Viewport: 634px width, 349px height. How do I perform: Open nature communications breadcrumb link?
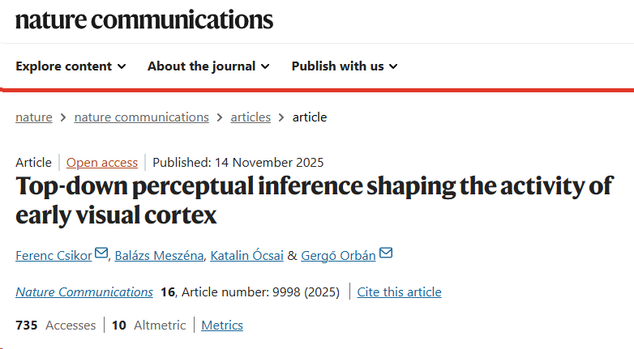(x=142, y=117)
